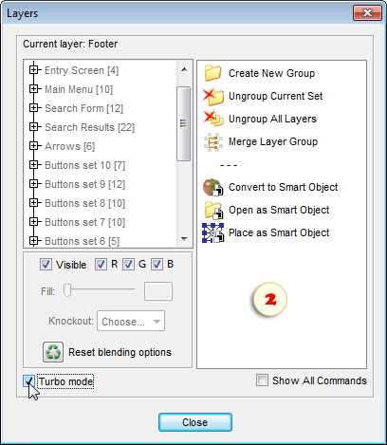Select Create New Group command
This screenshot has width=387, height=445.
[x=271, y=73]
